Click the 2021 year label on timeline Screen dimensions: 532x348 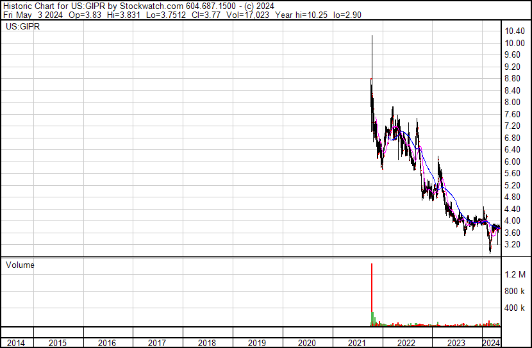[x=357, y=343]
